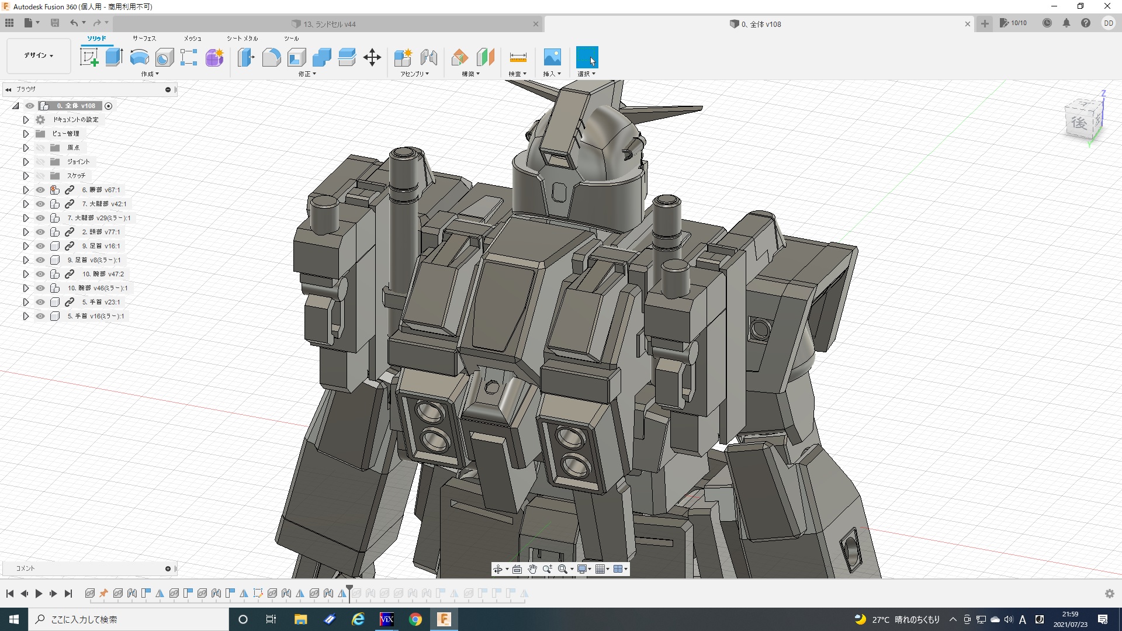This screenshot has height=631, width=1122.
Task: Hide the 6. 腰部 v67:1 component
Action: (x=40, y=190)
